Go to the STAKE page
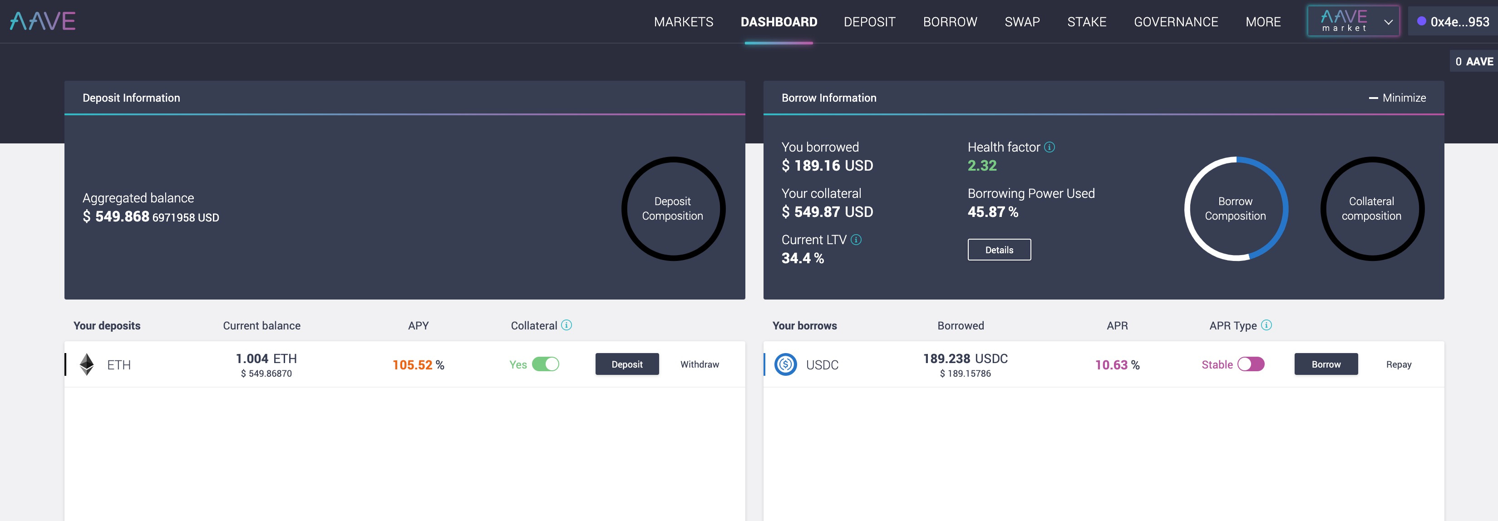 click(x=1086, y=22)
